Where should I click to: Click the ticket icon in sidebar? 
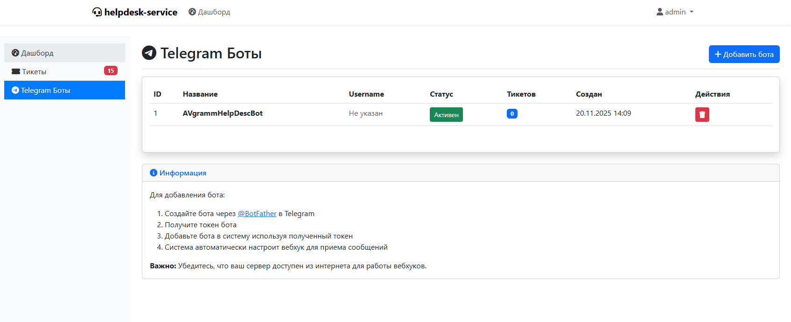[x=16, y=71]
